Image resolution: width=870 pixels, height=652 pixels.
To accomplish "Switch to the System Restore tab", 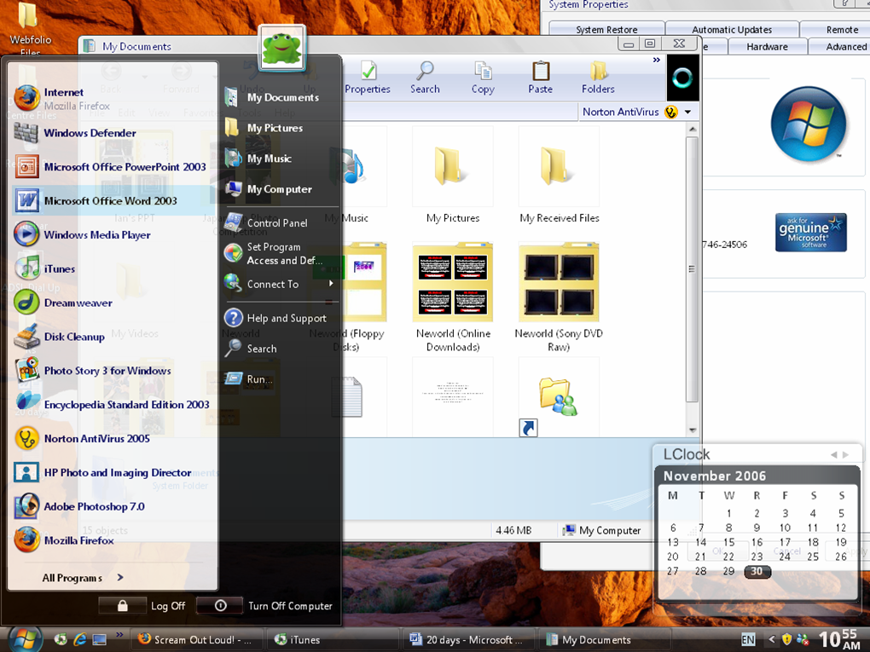I will click(x=606, y=29).
